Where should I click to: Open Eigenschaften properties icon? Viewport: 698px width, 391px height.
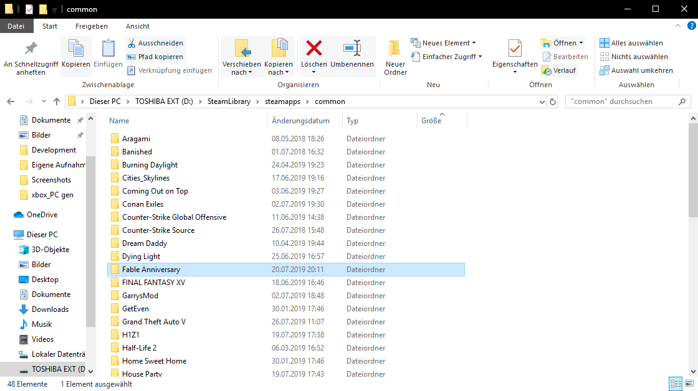[x=515, y=49]
